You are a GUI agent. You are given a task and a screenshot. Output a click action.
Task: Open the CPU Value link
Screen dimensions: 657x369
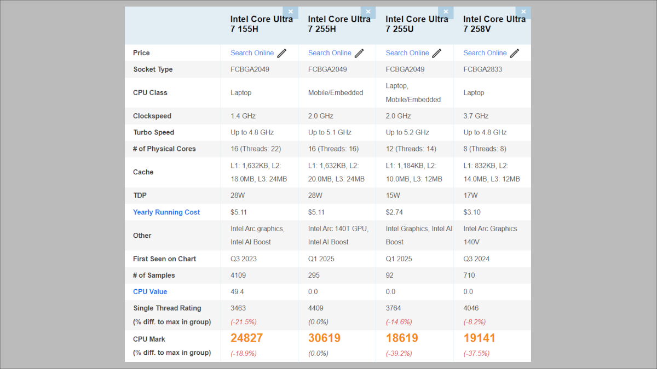pos(150,292)
